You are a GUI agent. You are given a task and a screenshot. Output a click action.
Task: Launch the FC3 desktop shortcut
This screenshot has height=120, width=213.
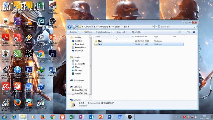pyautogui.click(x=41, y=23)
